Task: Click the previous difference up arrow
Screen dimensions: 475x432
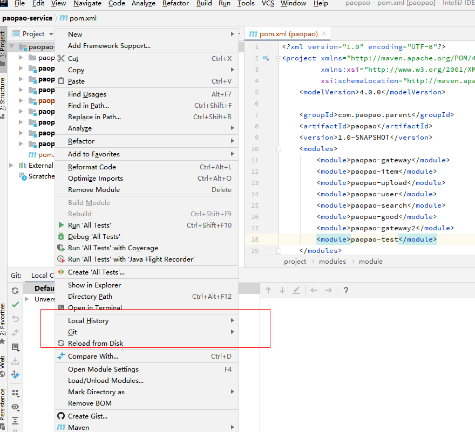Action: click(268, 290)
